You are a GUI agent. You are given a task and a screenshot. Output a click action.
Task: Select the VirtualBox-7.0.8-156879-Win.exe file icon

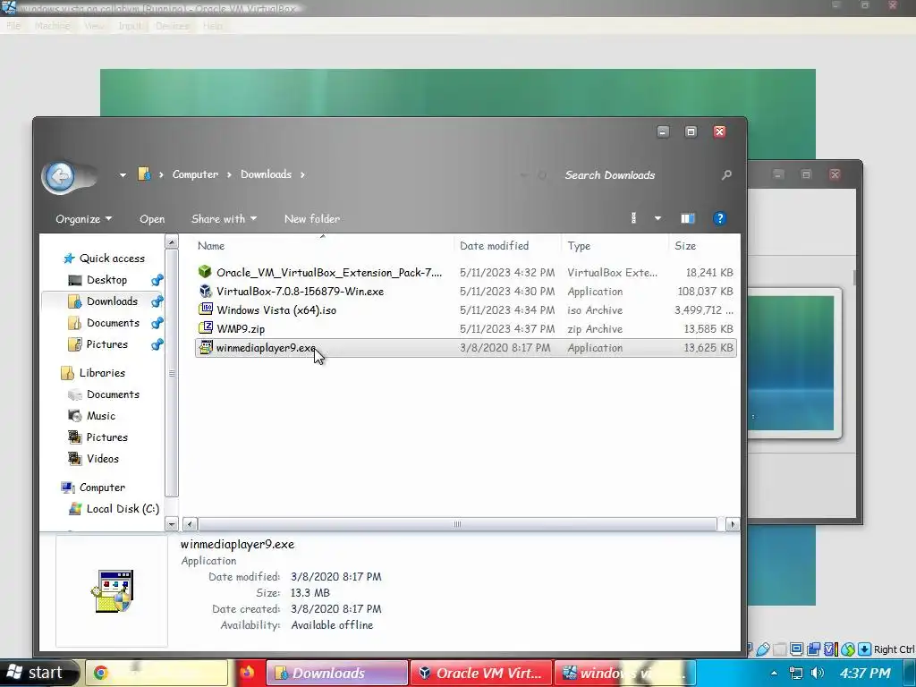(205, 291)
